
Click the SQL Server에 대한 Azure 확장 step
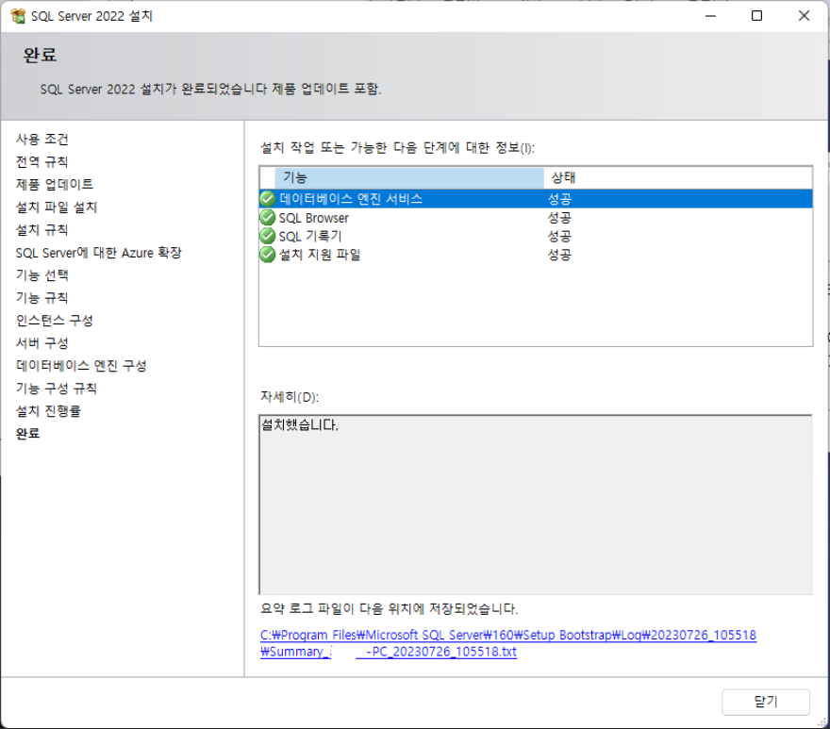tap(98, 253)
